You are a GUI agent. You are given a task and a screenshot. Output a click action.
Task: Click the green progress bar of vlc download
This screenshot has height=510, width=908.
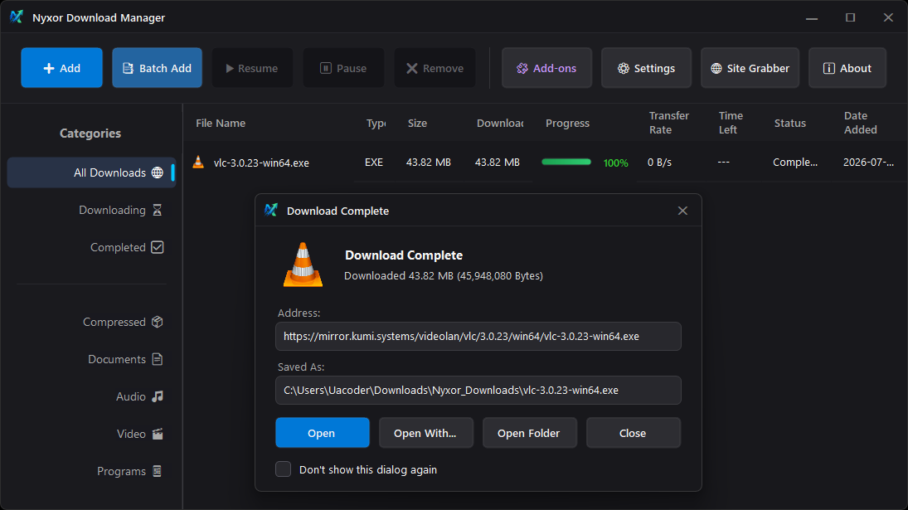pos(566,162)
